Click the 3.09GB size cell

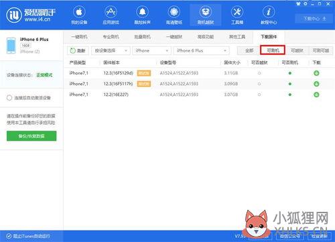[231, 84]
